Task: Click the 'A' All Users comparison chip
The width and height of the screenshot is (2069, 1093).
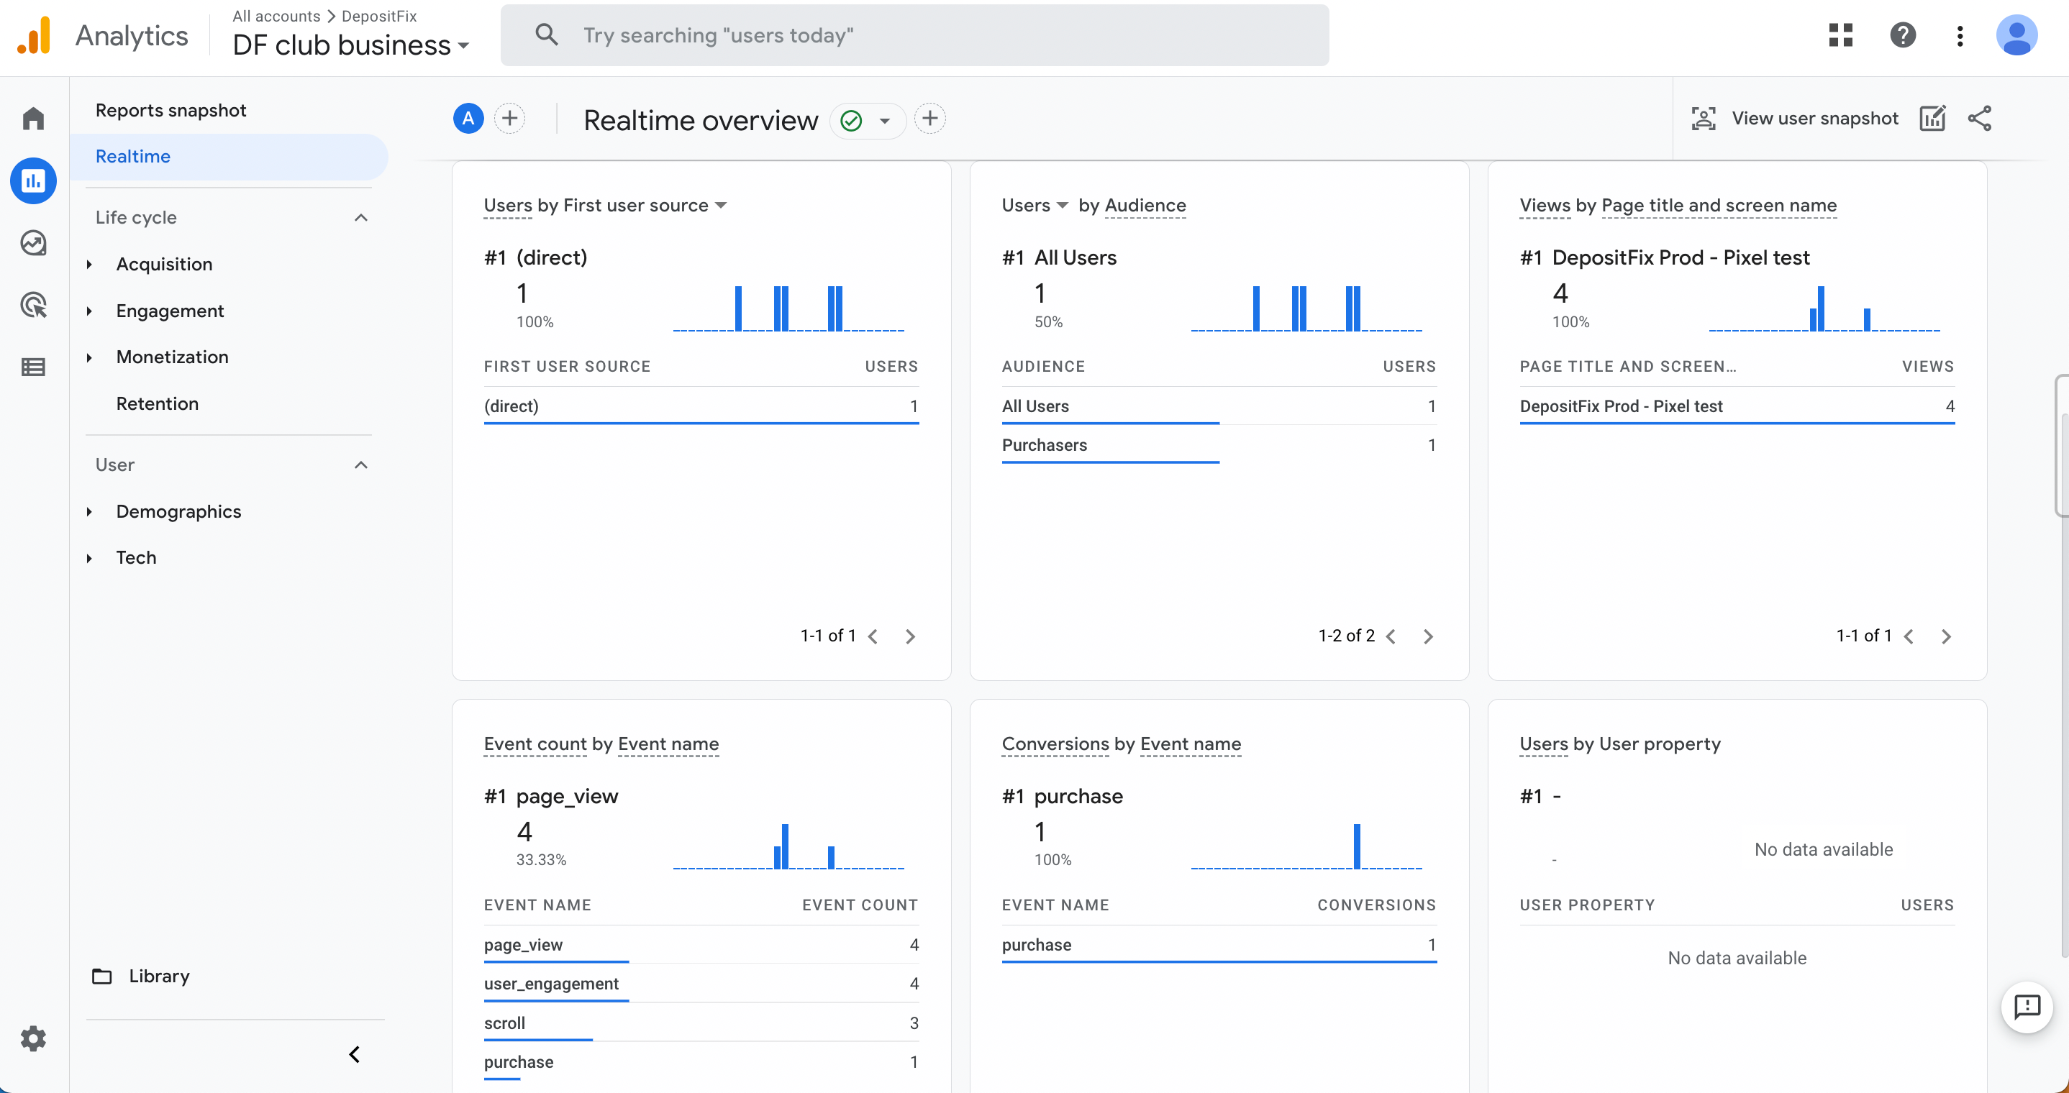Action: point(468,119)
